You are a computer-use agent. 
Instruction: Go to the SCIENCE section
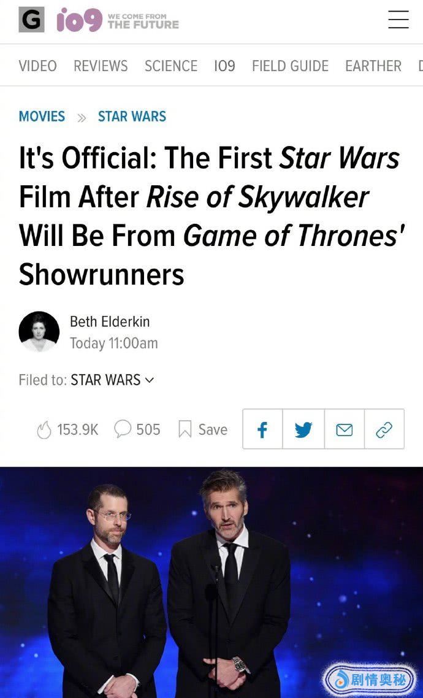click(x=171, y=66)
